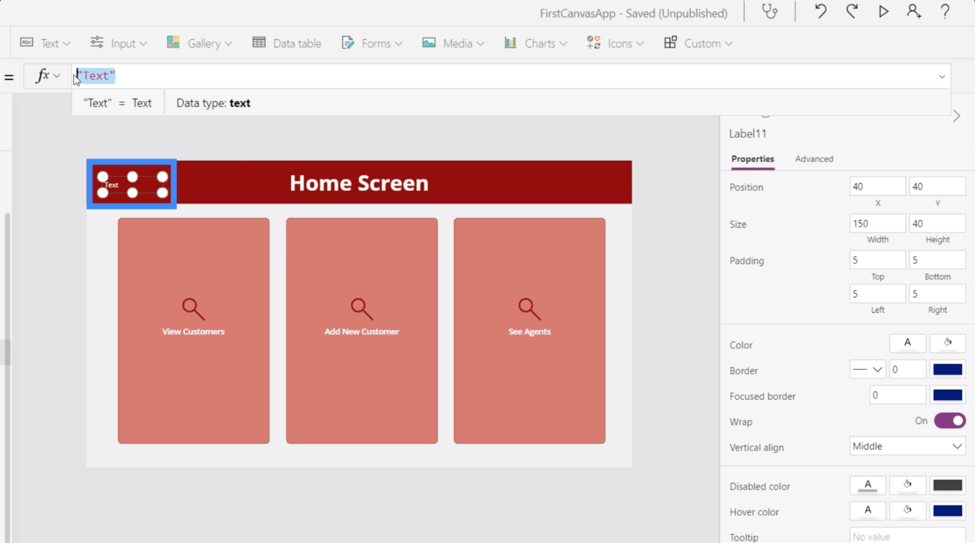Image resolution: width=975 pixels, height=543 pixels.
Task: Select the Home Screen title label
Action: coord(359,183)
